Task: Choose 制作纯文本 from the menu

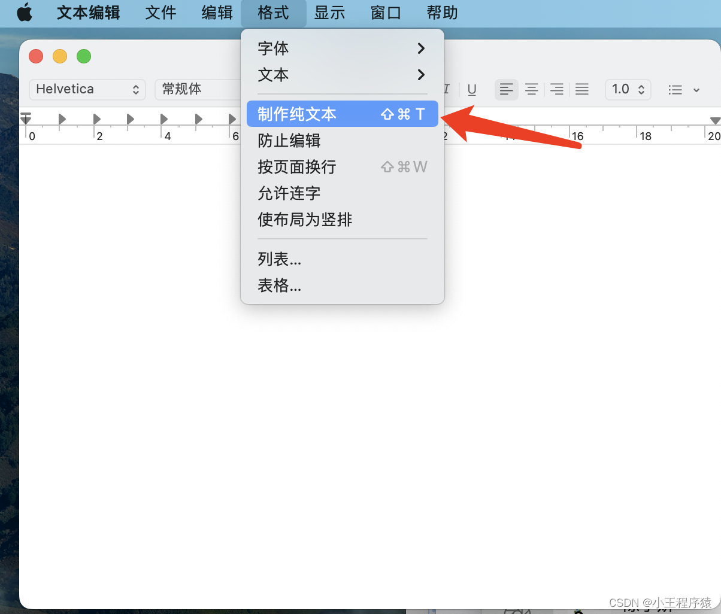Action: tap(342, 114)
